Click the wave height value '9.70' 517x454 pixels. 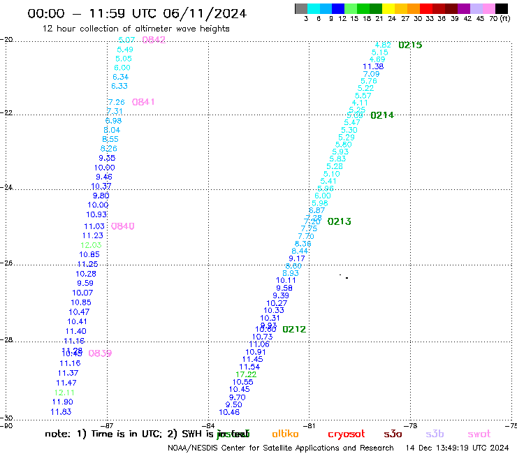pyautogui.click(x=238, y=397)
